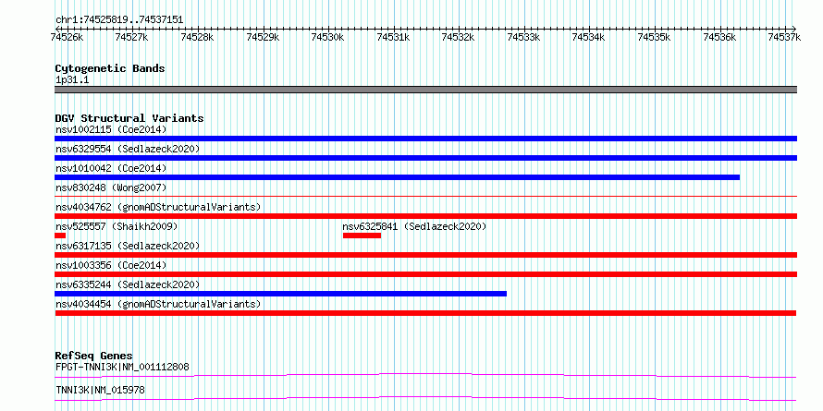This screenshot has height=411, width=823.
Task: Select the Cytogenetic Bands track title
Action: tap(110, 68)
